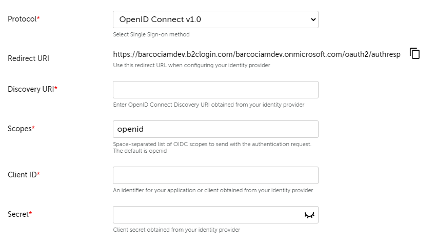435x245 pixels.
Task: Click the Redirect URI label
Action: click(28, 58)
